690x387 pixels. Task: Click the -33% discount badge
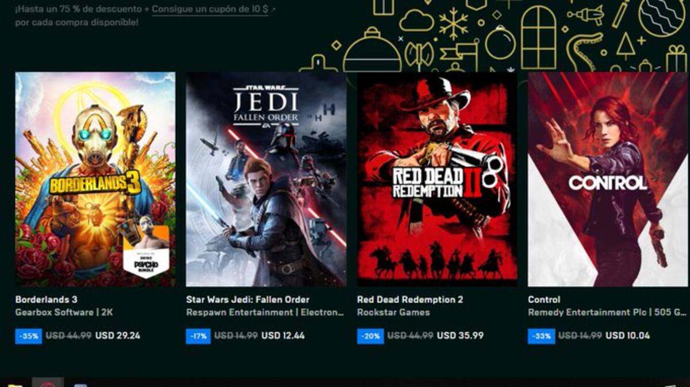coord(542,336)
